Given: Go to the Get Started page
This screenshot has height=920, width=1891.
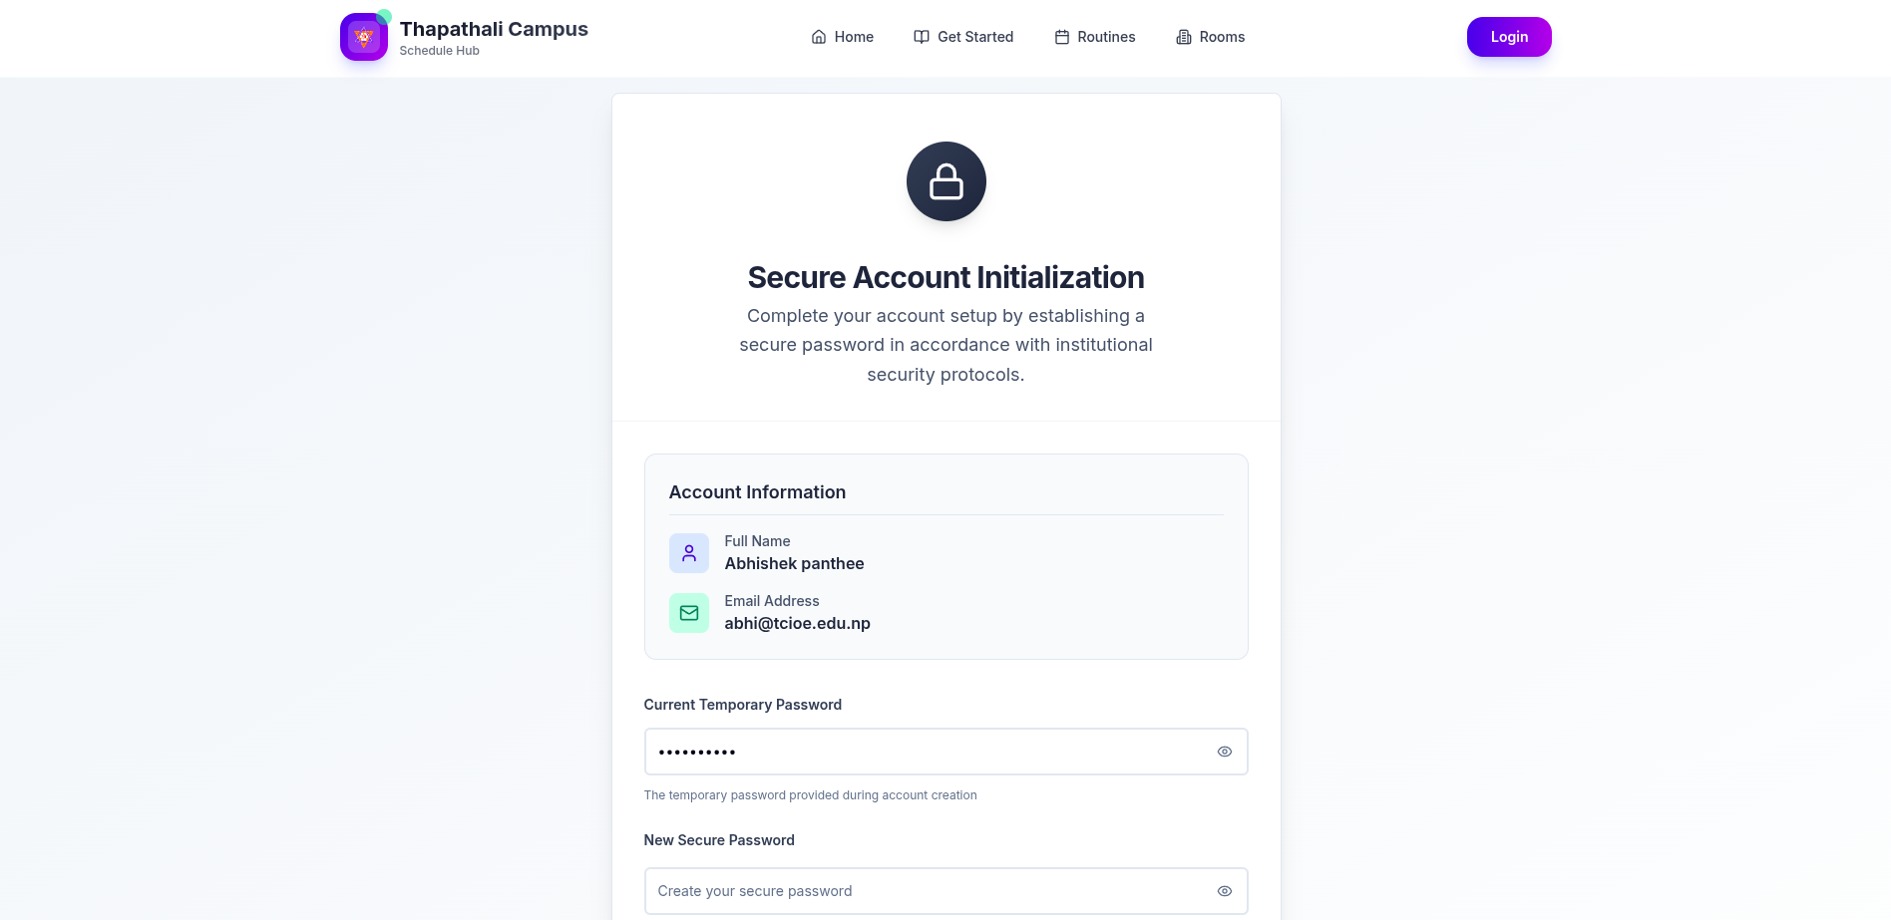Looking at the screenshot, I should coord(963,37).
